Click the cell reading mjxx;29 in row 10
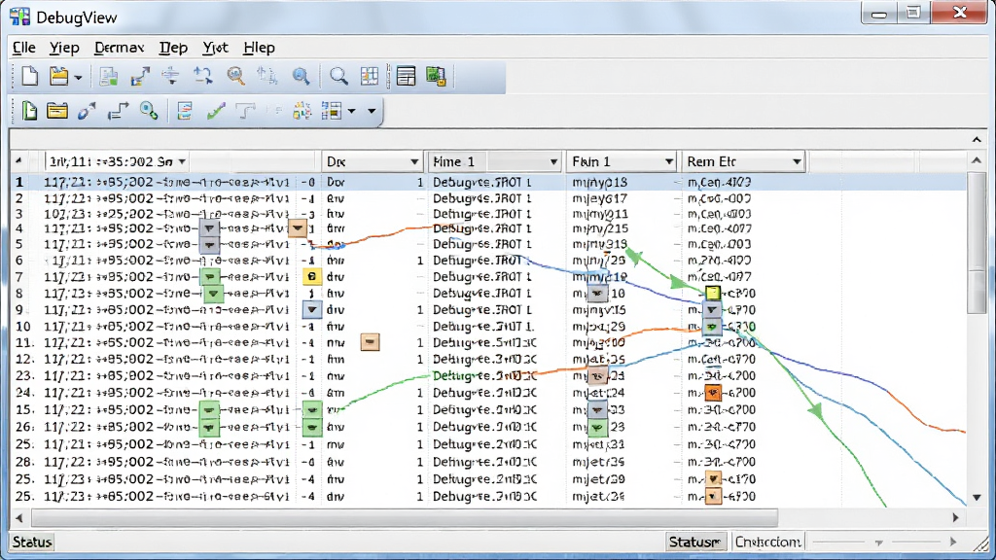Image resolution: width=996 pixels, height=560 pixels. pos(598,327)
